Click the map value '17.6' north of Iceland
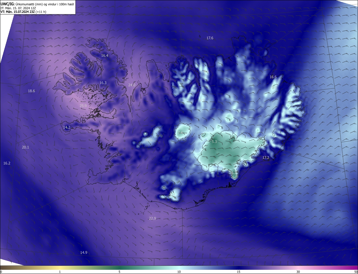The height and width of the screenshot is (274, 358). pyautogui.click(x=210, y=38)
